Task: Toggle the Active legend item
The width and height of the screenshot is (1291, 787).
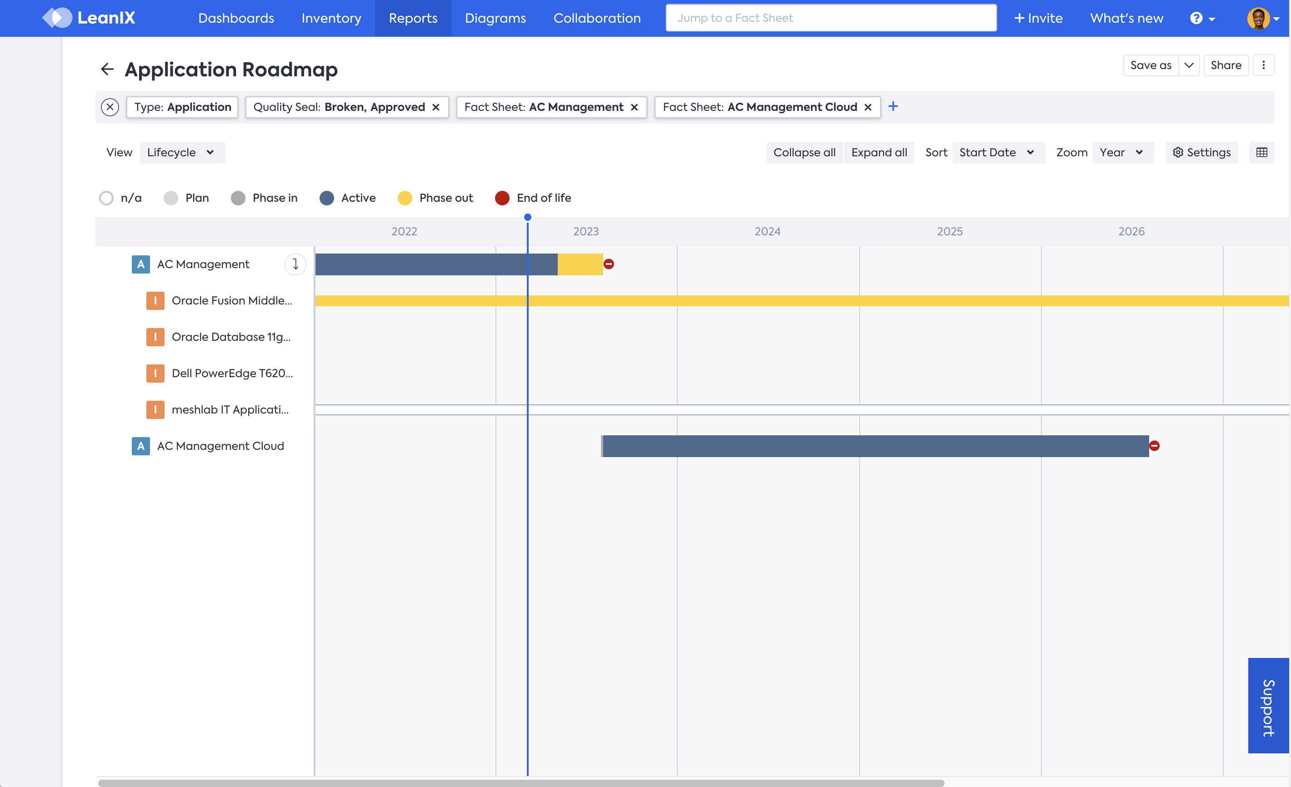Action: click(x=348, y=198)
